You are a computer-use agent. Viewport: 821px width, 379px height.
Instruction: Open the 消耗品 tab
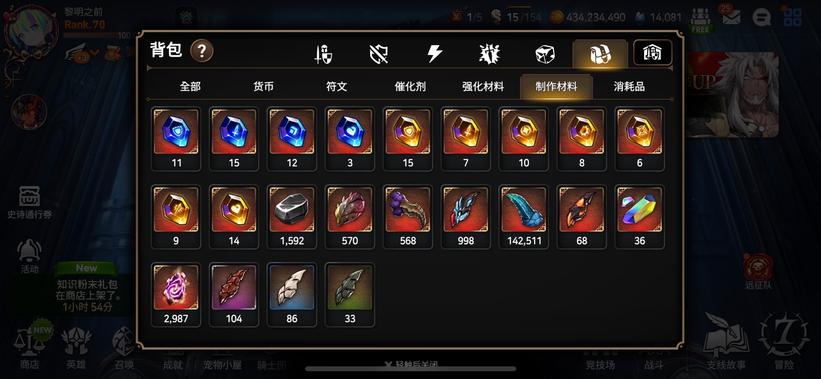[629, 86]
